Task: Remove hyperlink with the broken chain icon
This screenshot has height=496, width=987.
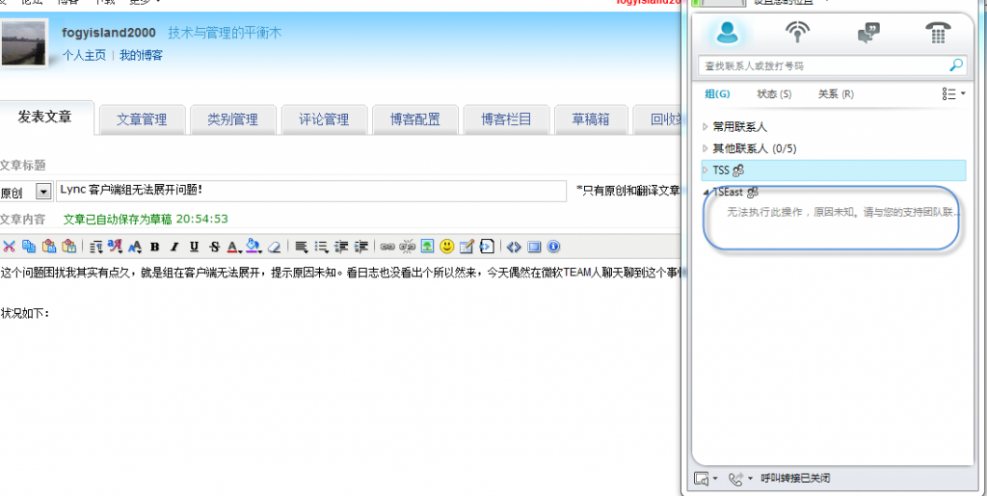Action: coord(408,247)
